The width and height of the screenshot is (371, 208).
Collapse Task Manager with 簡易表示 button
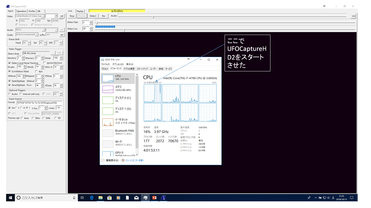110,160
